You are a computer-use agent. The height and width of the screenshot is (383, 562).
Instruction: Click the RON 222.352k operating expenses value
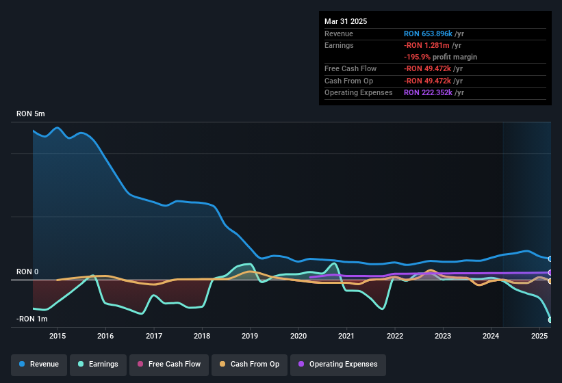point(428,92)
